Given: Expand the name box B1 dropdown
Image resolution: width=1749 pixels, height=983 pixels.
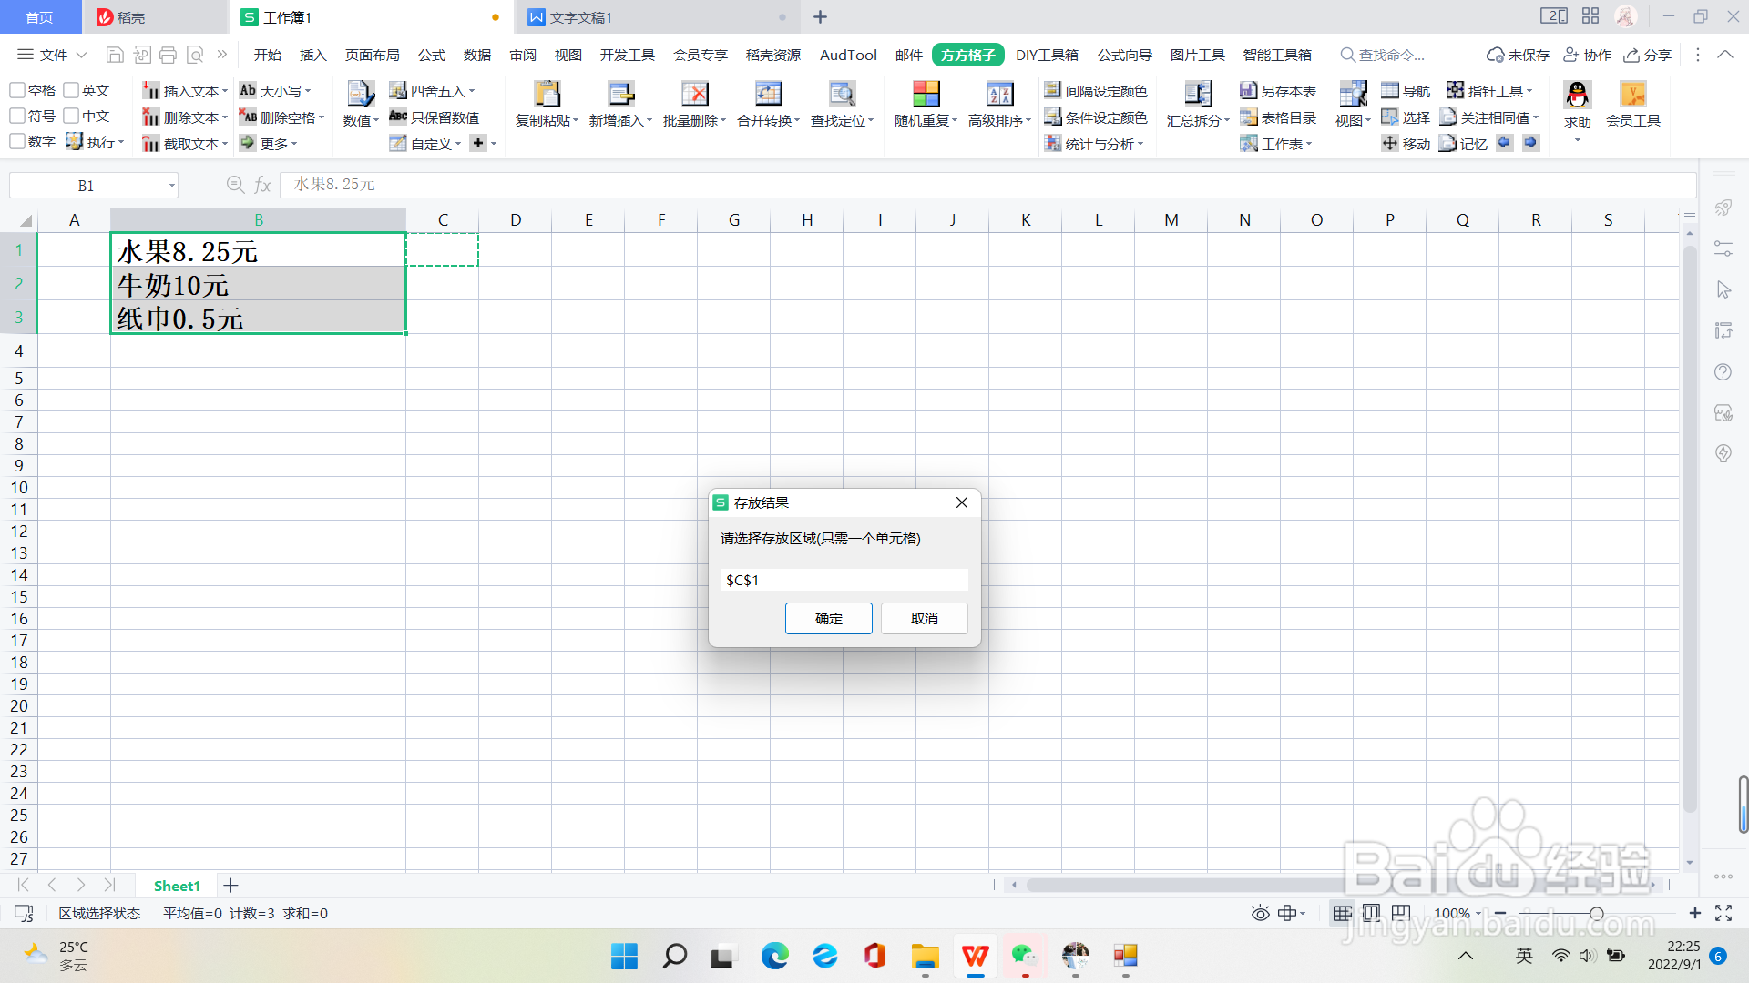Looking at the screenshot, I should 171,186.
